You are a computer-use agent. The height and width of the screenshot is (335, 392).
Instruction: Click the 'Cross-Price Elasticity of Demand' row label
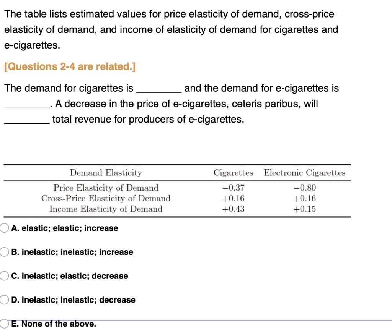coord(106,198)
